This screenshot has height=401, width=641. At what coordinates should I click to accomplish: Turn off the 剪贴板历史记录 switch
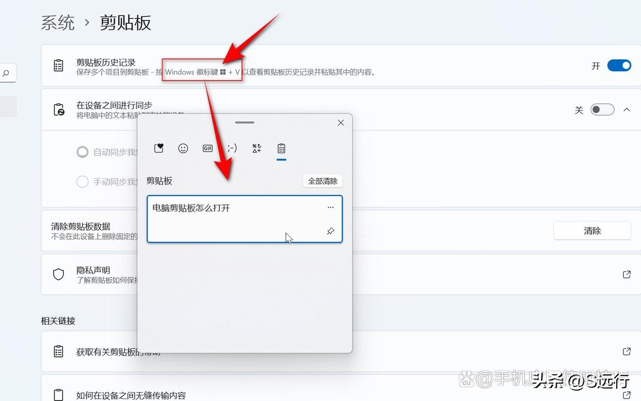(619, 65)
